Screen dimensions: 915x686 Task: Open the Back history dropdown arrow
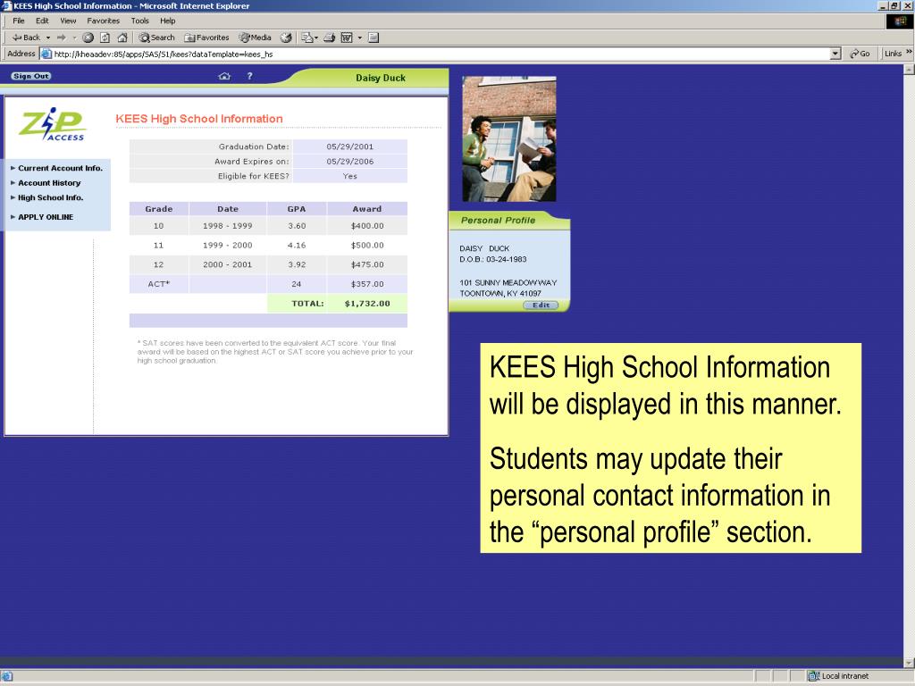[48, 38]
